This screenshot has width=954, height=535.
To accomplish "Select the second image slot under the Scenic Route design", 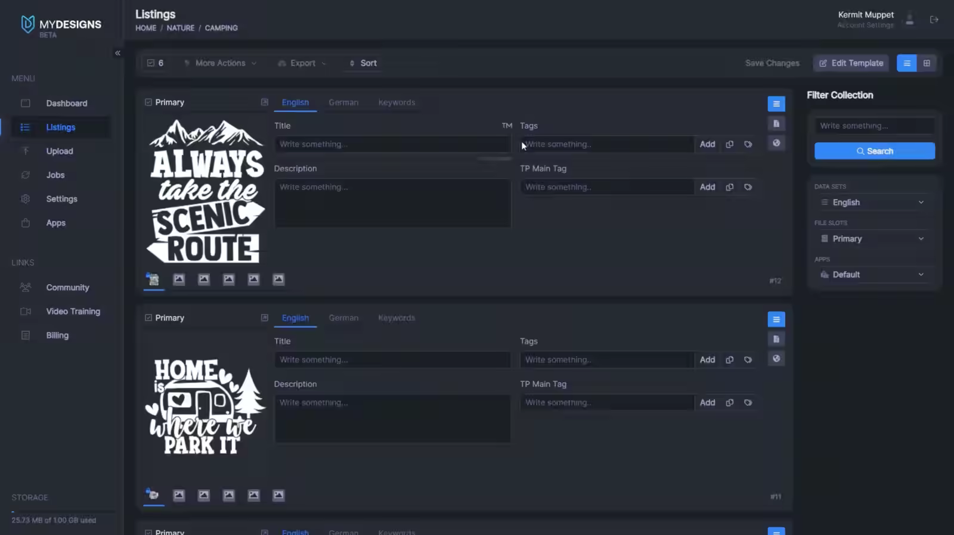I will (179, 279).
